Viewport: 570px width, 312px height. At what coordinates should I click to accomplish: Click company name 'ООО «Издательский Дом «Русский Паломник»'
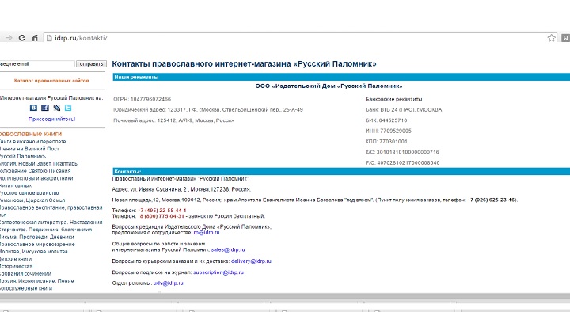[329, 86]
